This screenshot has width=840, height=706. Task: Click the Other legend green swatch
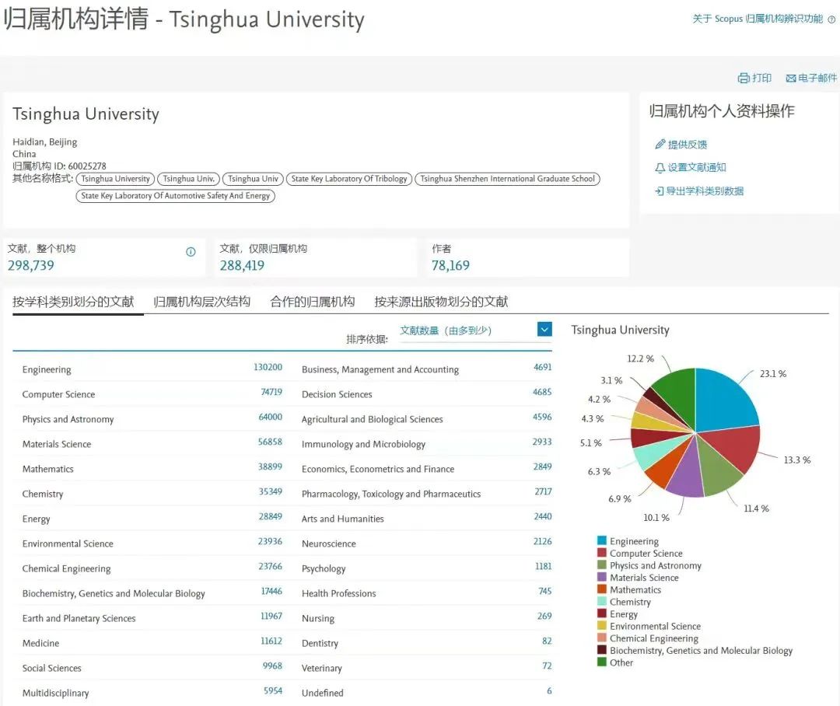[601, 662]
